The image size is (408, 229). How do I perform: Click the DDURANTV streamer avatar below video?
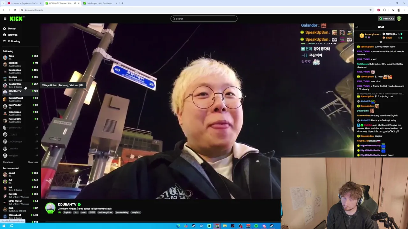(50, 208)
